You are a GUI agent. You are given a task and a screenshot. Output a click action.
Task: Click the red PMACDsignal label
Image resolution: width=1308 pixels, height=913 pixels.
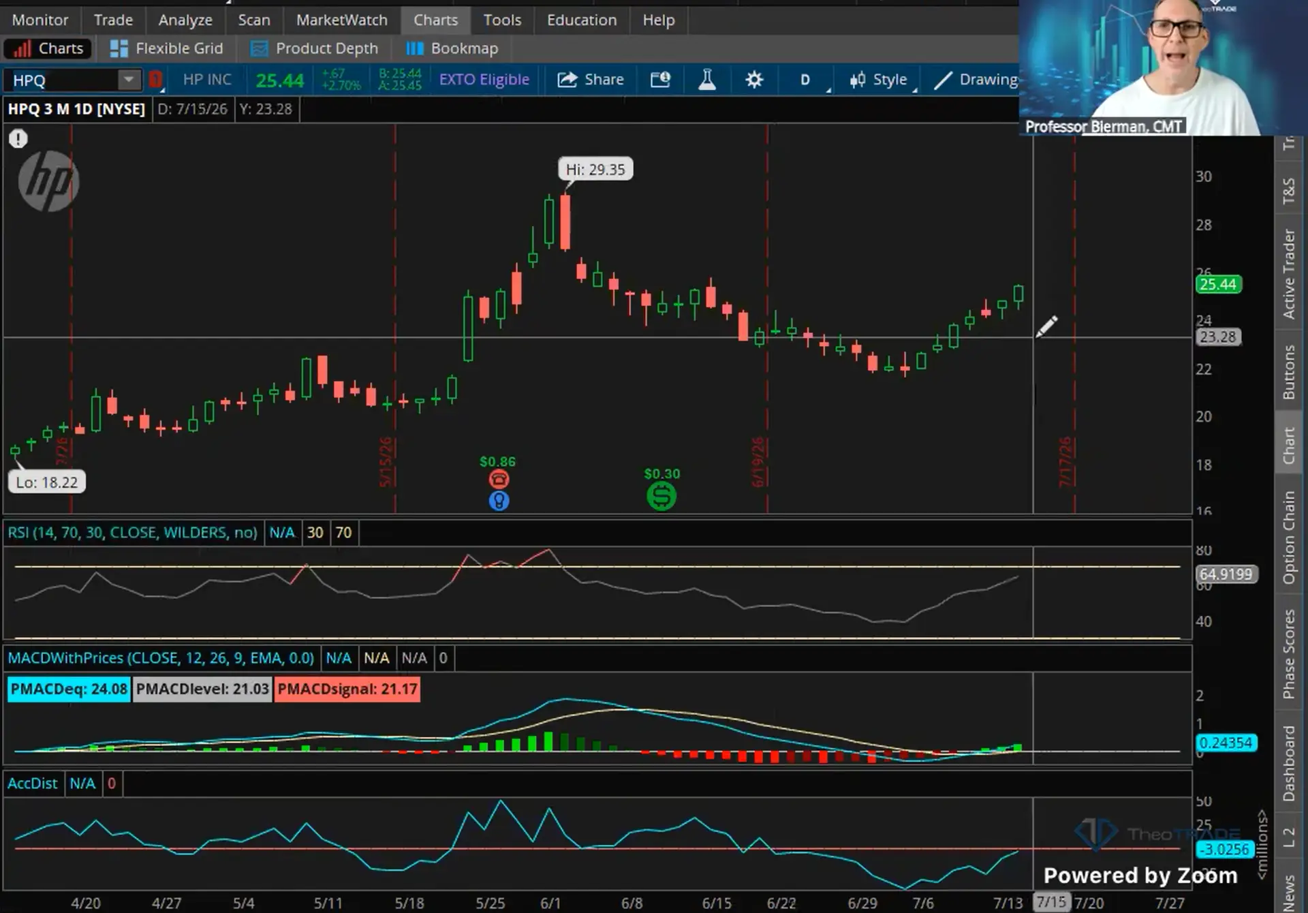[347, 689]
